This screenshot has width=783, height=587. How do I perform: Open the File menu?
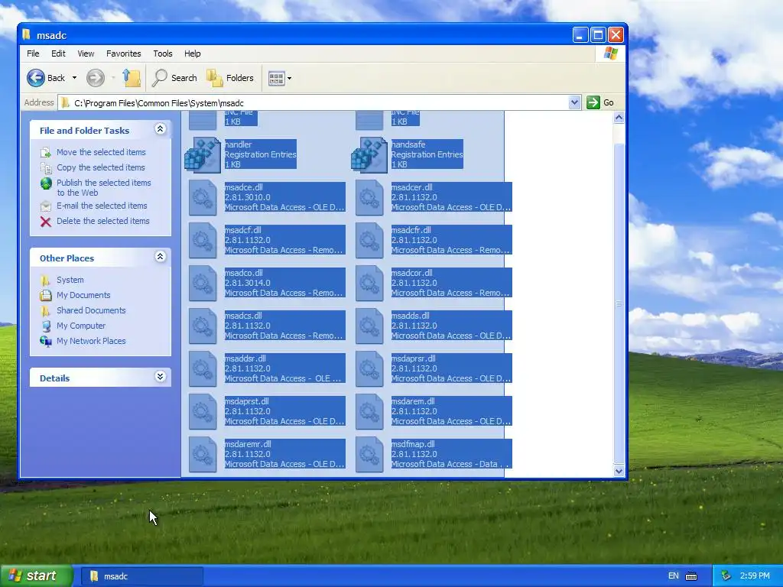coord(33,54)
